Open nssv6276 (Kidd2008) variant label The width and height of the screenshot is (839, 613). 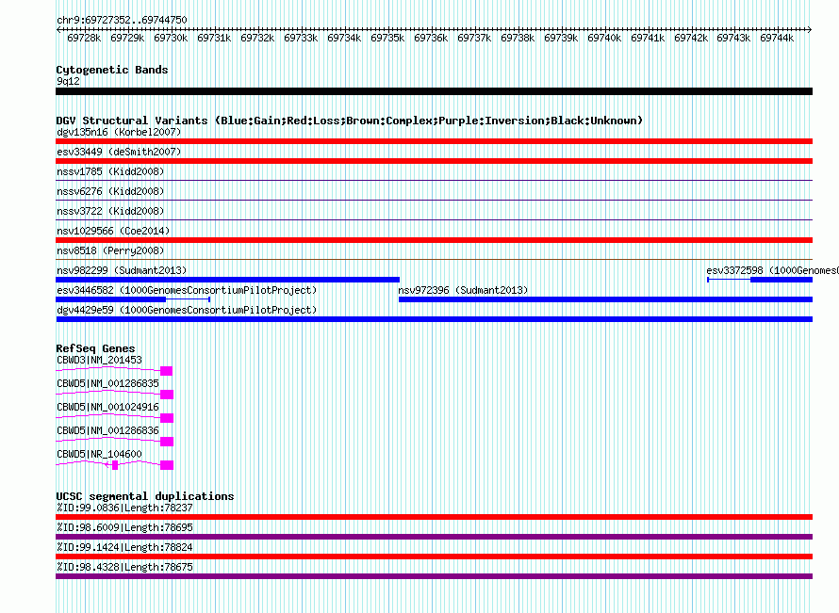(x=110, y=191)
